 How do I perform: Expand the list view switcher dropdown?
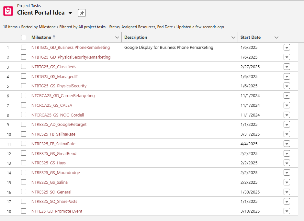[70, 13]
